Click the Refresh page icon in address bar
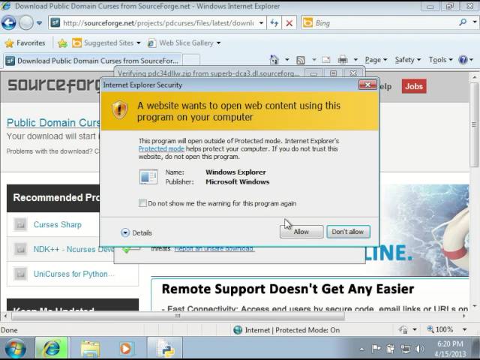Viewport: 480px width, 360px height. pos(274,23)
